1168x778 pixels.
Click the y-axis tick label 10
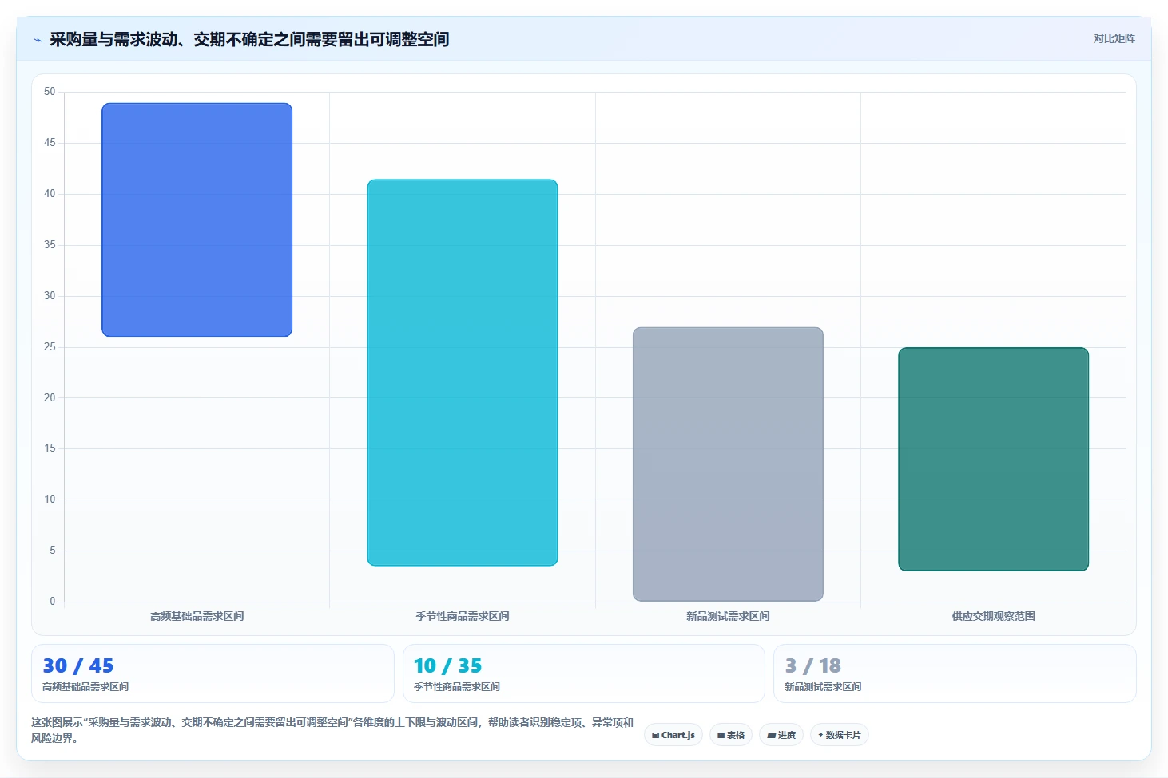tap(50, 500)
